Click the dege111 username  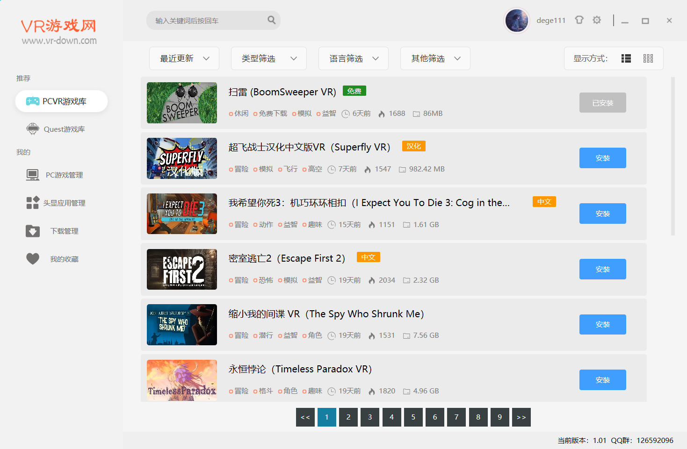[x=551, y=21]
